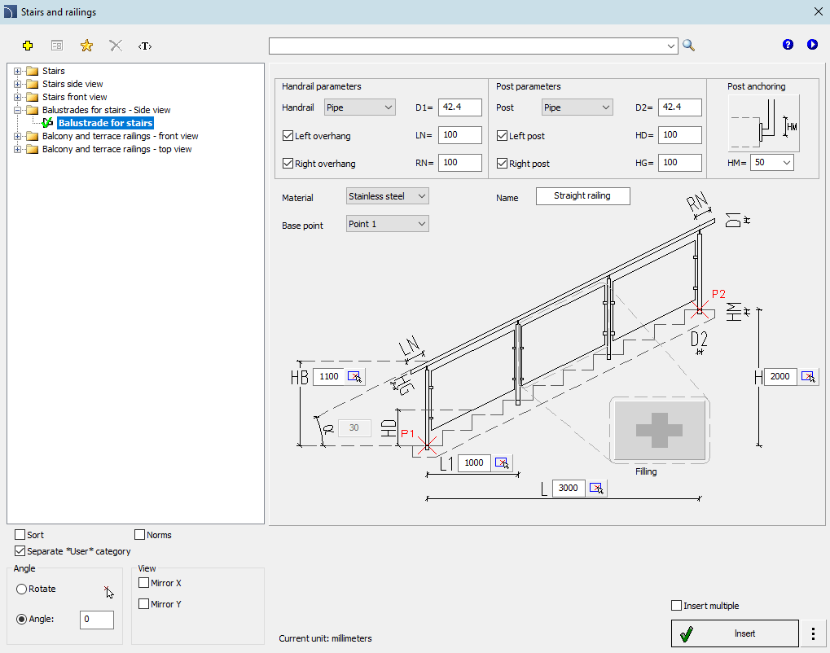The height and width of the screenshot is (653, 830).
Task: Click the yellow plus add-new icon
Action: [x=28, y=46]
